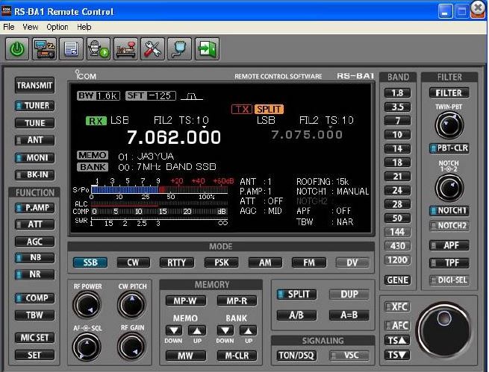Screen dimensions: 489x372
Task: Click the RF POWER knob
Action: [x=88, y=304]
